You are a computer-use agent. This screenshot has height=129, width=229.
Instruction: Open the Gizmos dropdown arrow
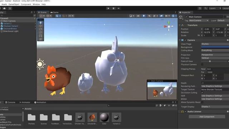click(176, 16)
